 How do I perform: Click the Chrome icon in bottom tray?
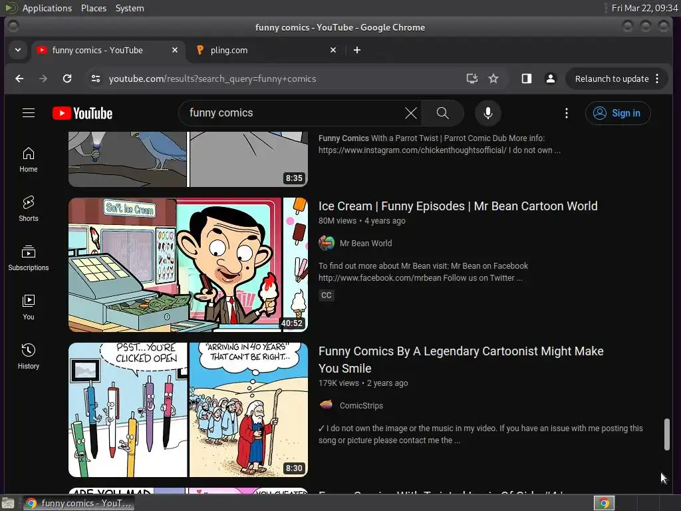pos(604,503)
